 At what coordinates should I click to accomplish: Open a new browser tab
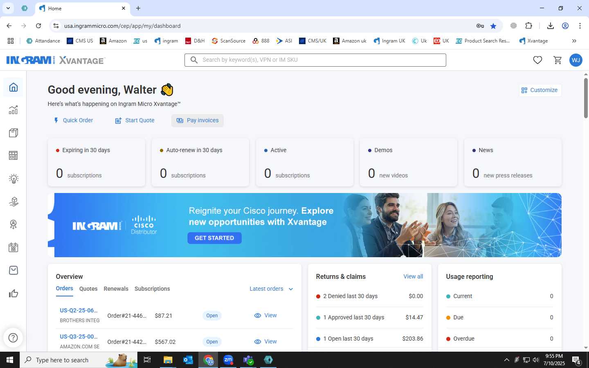[x=138, y=8]
